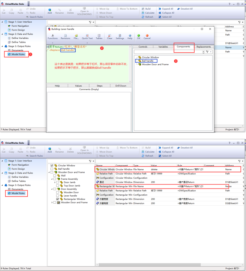The width and height of the screenshot is (246, 271).
Task: Open Settings in the Building dialog toolbar
Action: tap(120, 37)
